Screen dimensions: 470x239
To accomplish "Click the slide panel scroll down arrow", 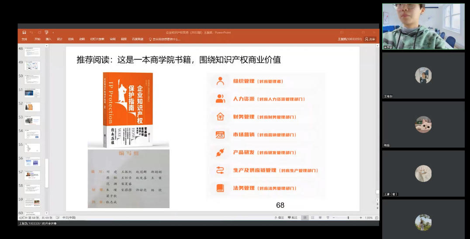I will (x=46, y=213).
